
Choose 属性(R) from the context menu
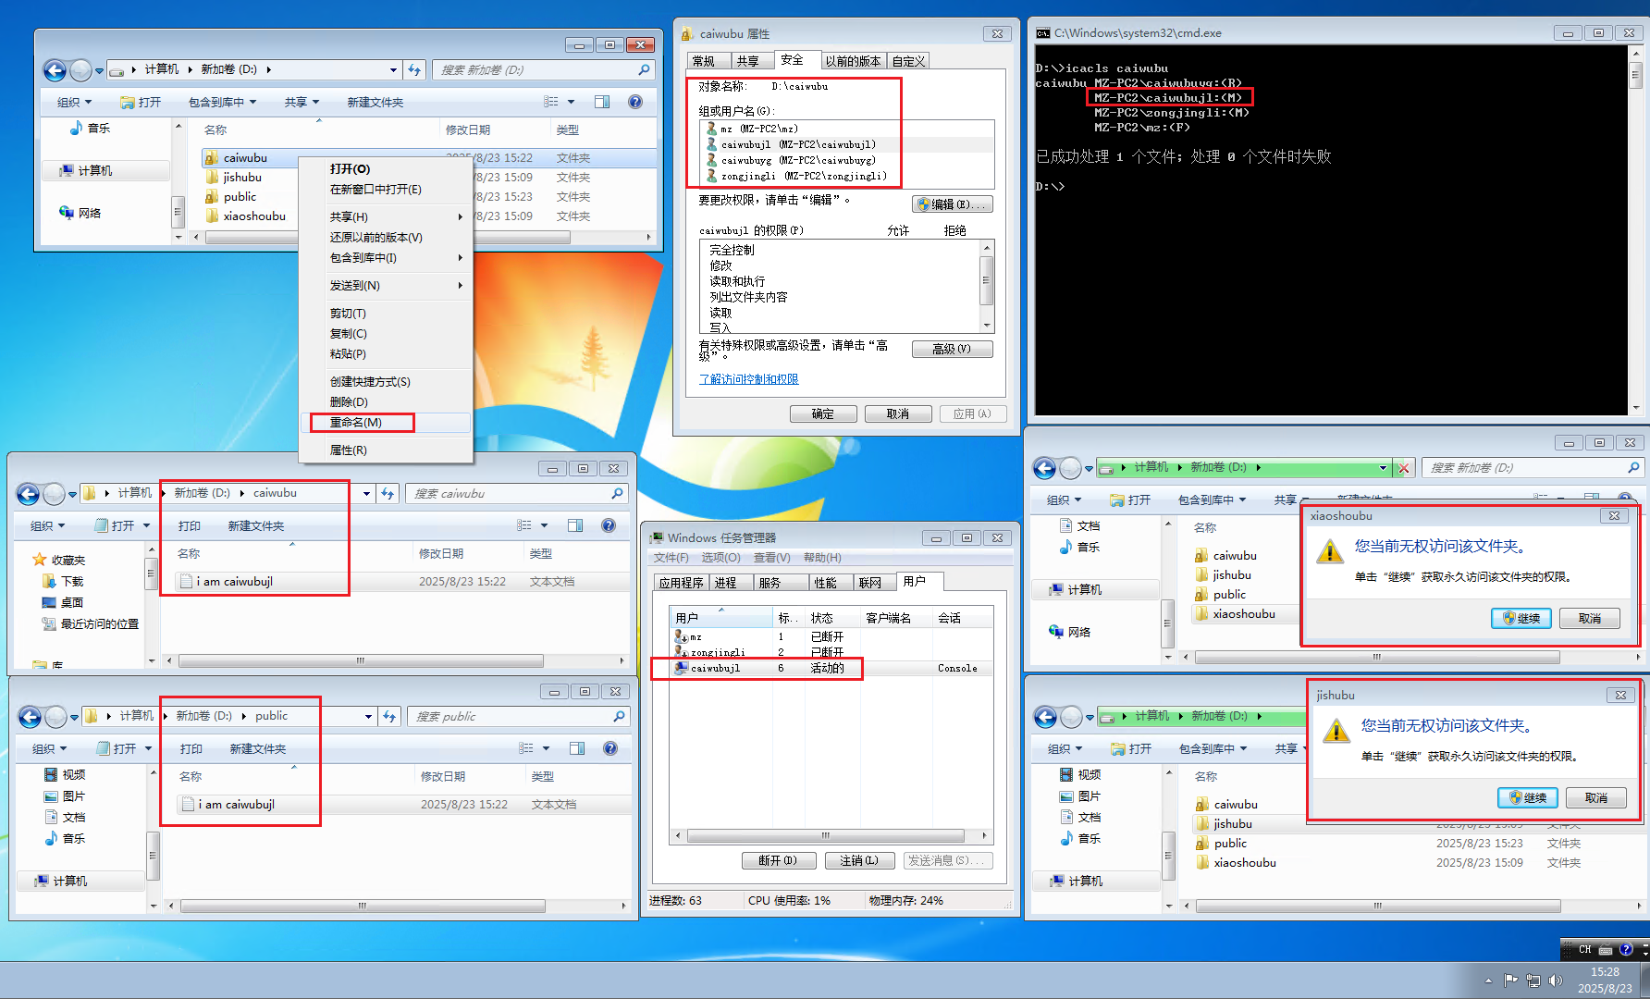tap(386, 450)
